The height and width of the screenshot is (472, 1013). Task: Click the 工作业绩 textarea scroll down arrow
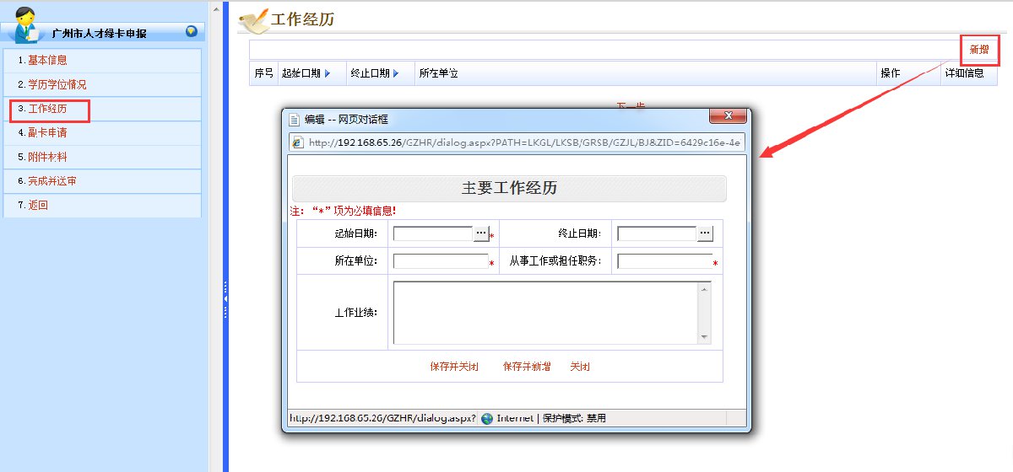point(704,337)
